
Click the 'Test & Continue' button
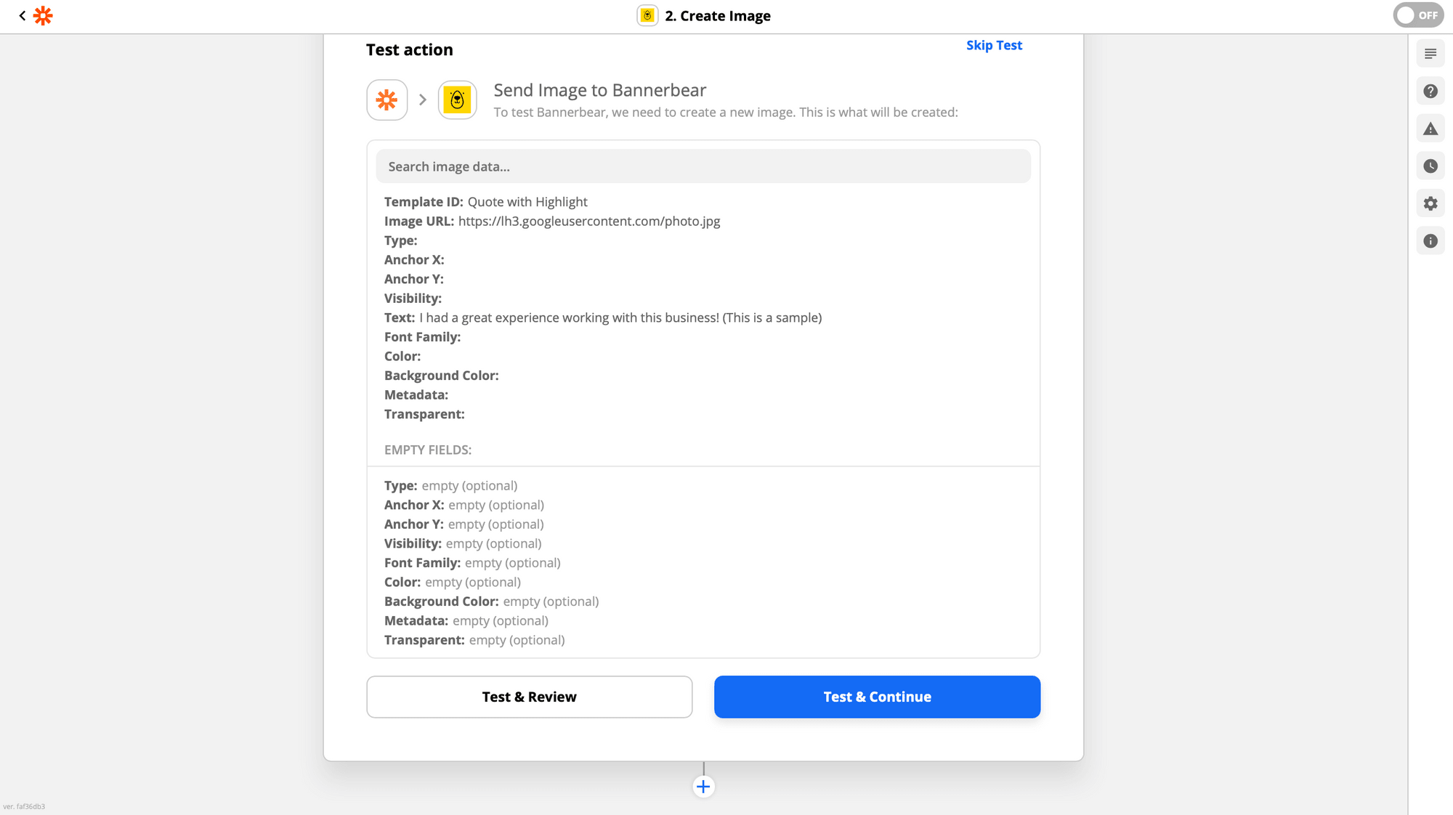pyautogui.click(x=877, y=697)
